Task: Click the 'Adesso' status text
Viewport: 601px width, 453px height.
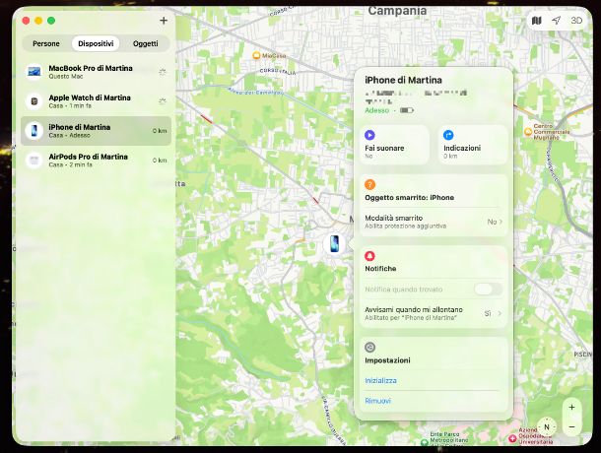Action: click(376, 110)
